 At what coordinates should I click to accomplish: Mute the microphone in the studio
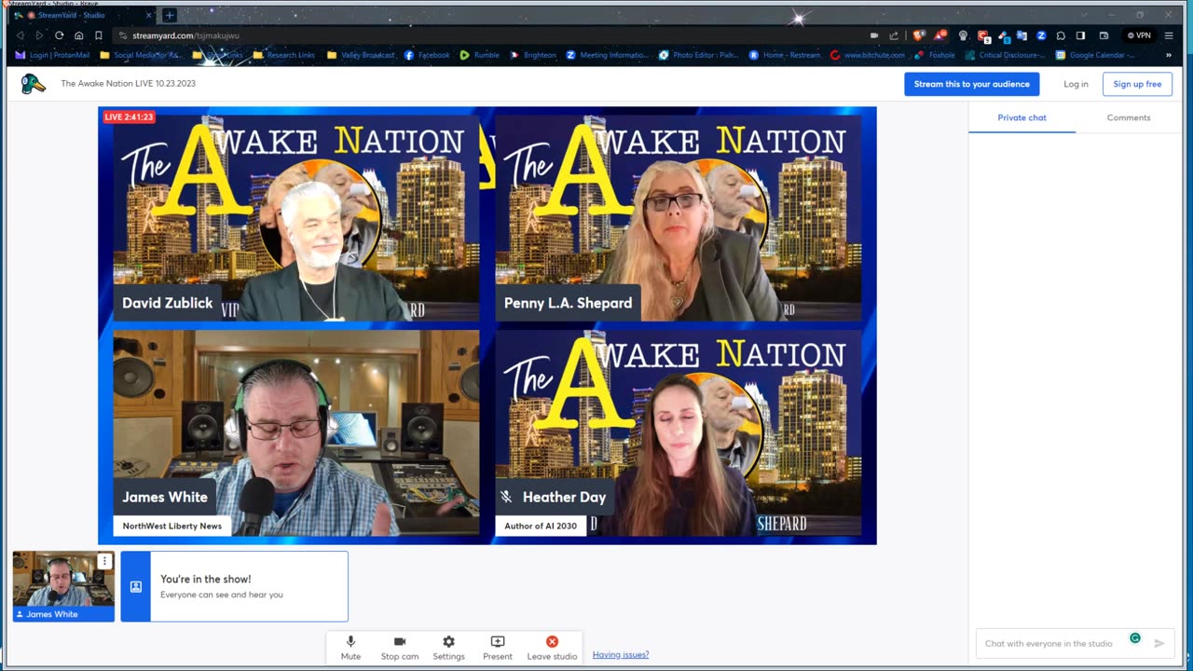click(350, 648)
